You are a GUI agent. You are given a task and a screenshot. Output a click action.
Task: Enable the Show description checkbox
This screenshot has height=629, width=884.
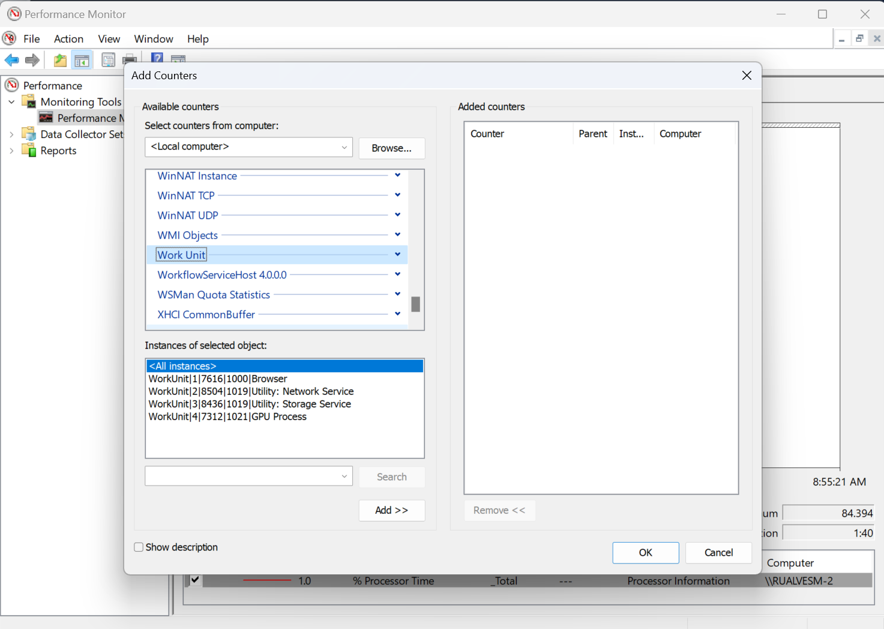pyautogui.click(x=139, y=547)
